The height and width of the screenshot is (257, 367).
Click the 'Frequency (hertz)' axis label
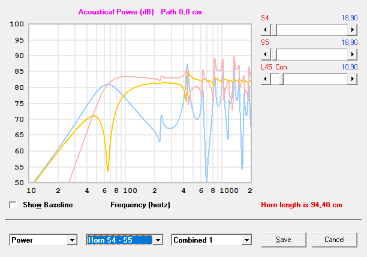[x=140, y=205]
